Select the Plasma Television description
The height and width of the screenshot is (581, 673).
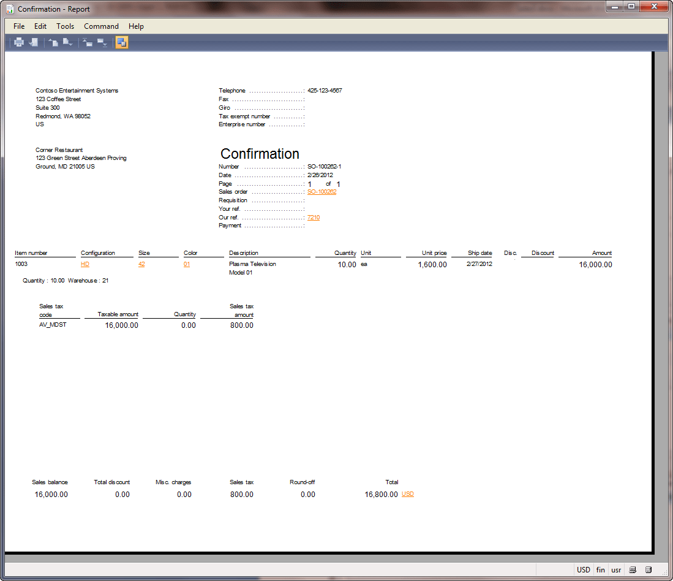tap(252, 264)
